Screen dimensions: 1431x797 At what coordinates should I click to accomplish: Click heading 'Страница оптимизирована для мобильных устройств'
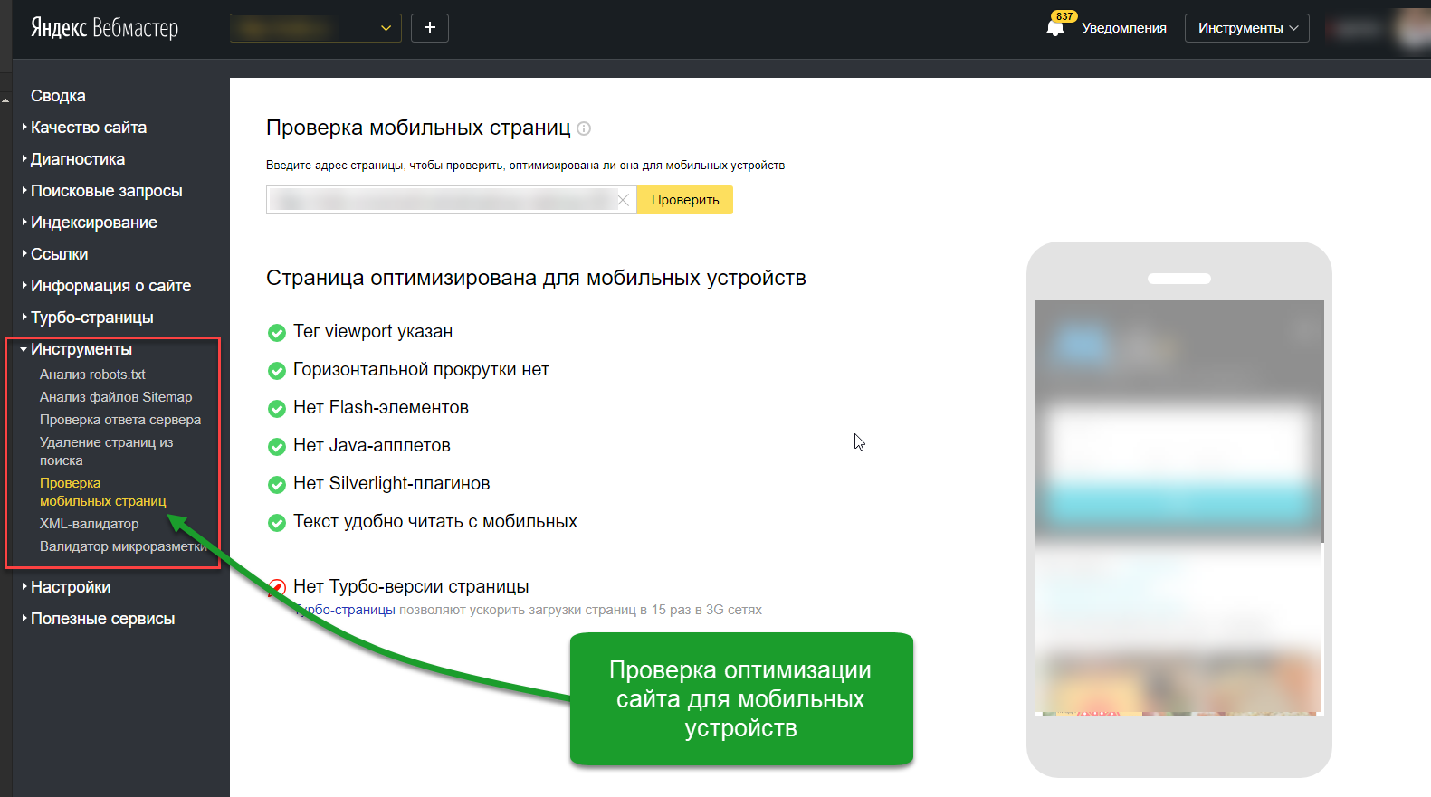pos(536,278)
